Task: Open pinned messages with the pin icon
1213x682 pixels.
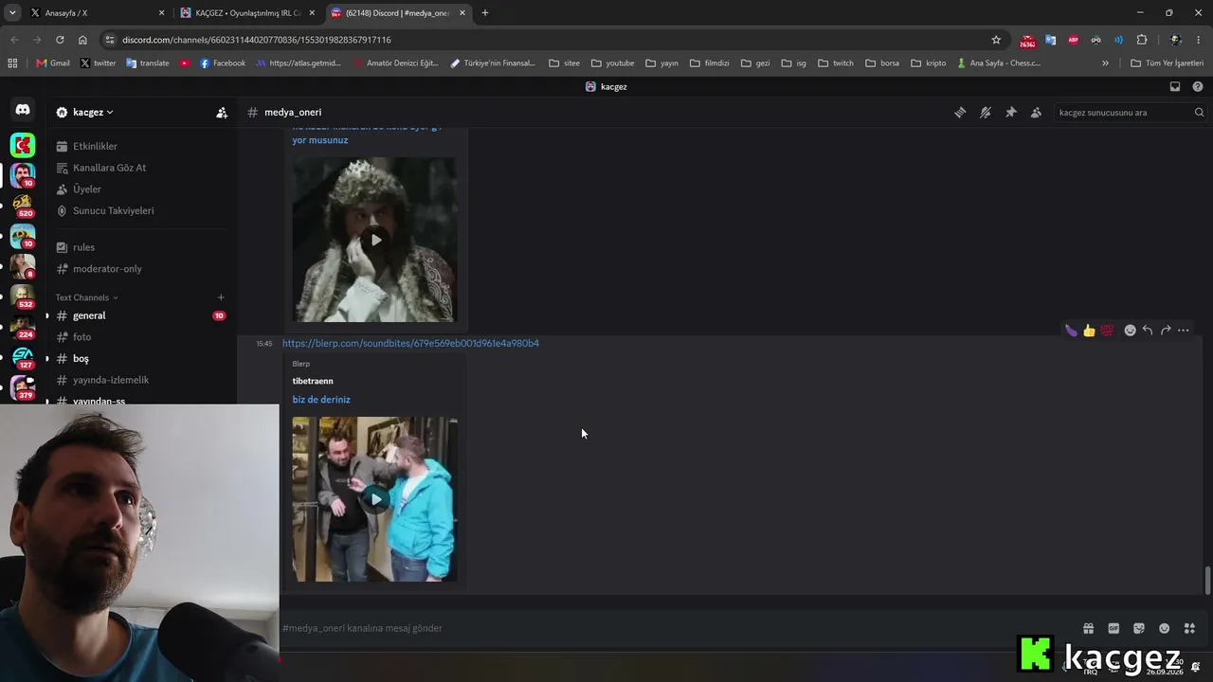Action: click(x=1011, y=112)
